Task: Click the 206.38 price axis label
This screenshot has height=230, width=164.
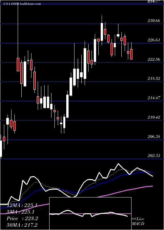Action: click(154, 137)
